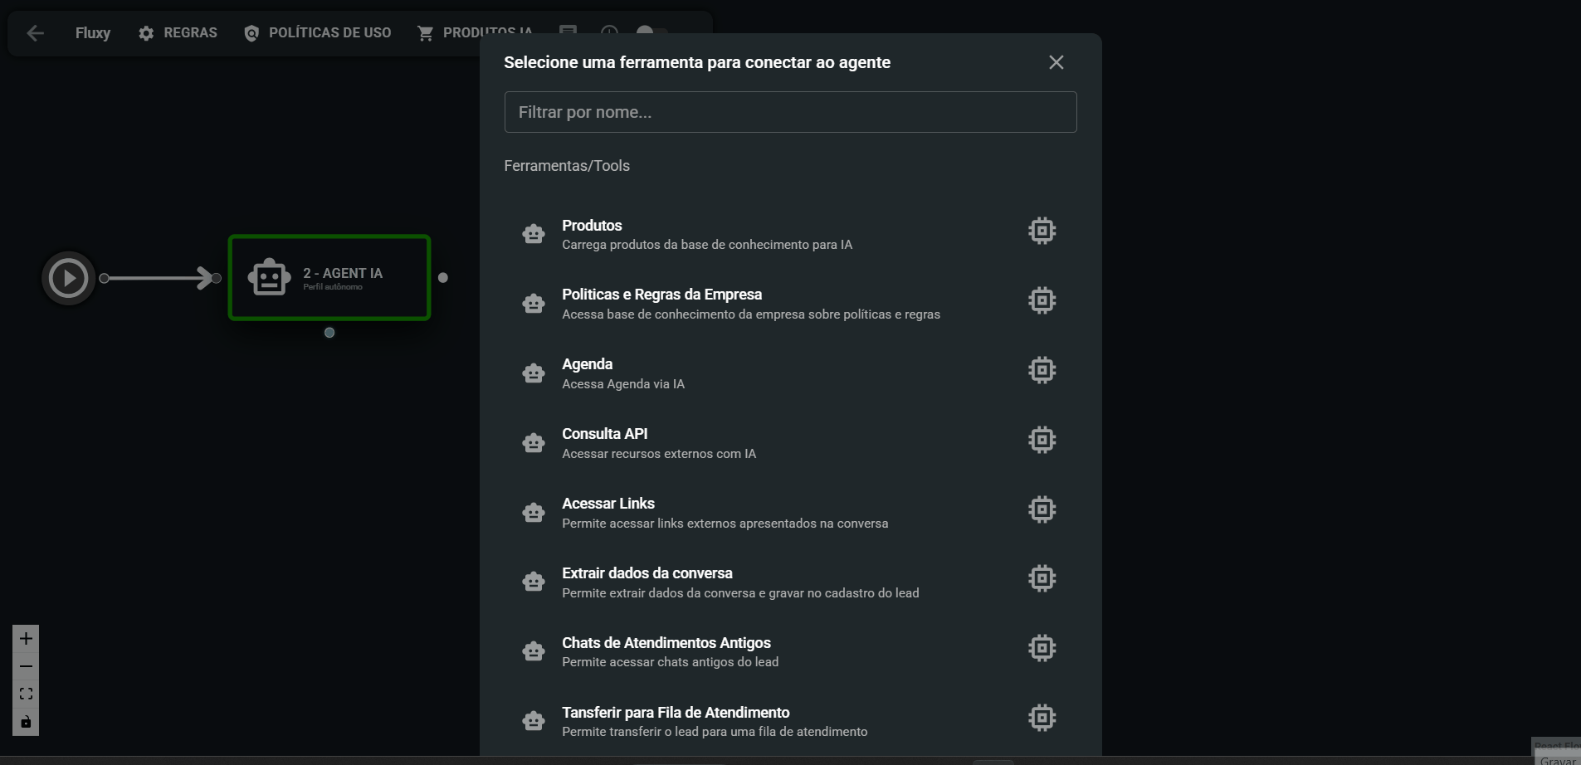Click chip icon for Politicas e Regras da Empresa

tap(1042, 300)
